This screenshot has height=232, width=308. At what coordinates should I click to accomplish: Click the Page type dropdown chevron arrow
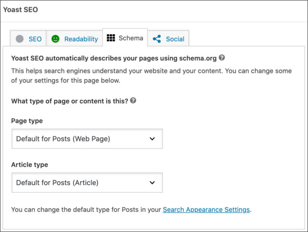[152, 138]
